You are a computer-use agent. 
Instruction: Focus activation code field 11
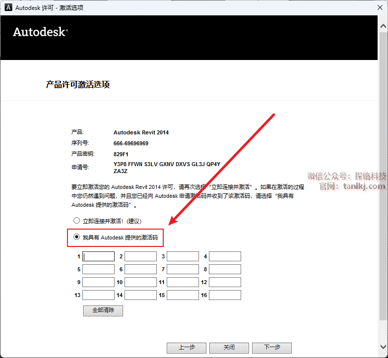coord(183,282)
